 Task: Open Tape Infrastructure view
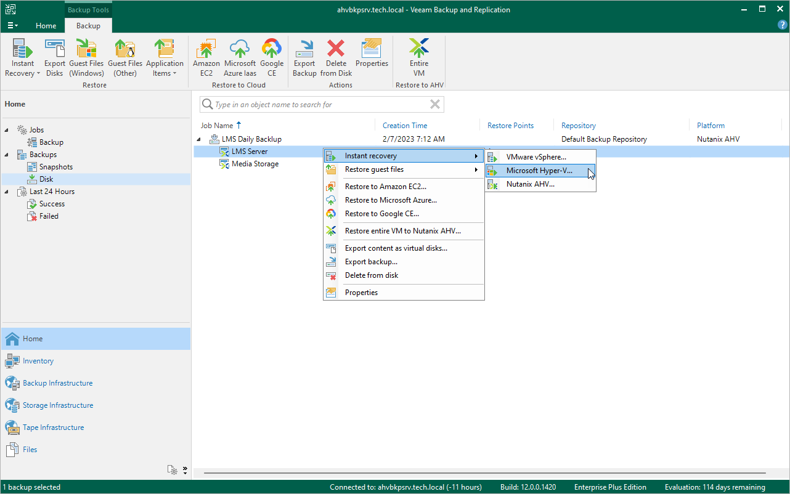click(x=96, y=427)
